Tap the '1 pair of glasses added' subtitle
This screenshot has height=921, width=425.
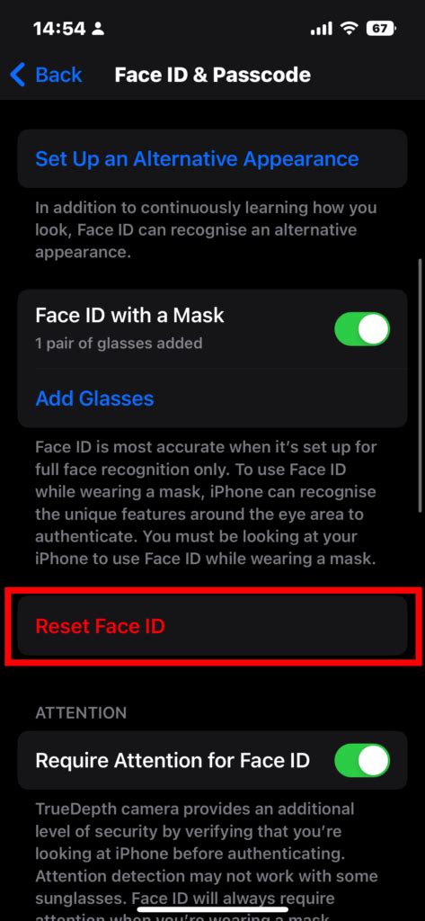tap(119, 343)
